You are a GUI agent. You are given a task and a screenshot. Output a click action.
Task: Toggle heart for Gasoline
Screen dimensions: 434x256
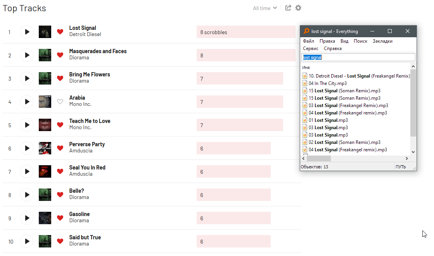click(60, 218)
